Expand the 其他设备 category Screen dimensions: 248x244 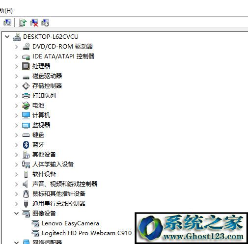pos(16,155)
